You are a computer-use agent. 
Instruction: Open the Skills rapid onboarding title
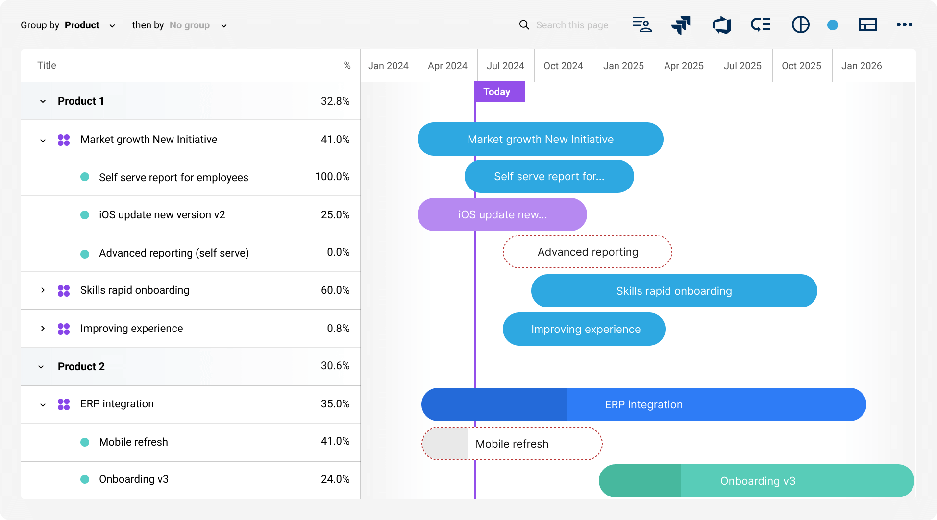click(135, 290)
